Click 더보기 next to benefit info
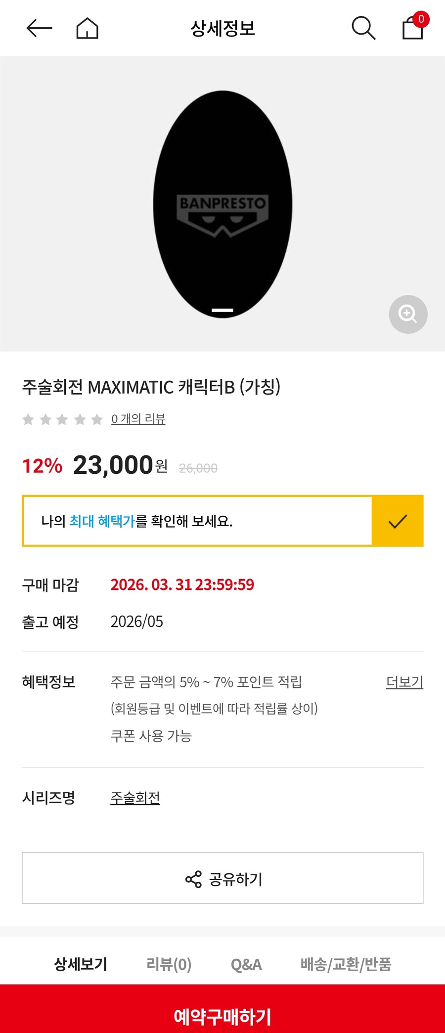The width and height of the screenshot is (445, 1033). click(x=404, y=682)
